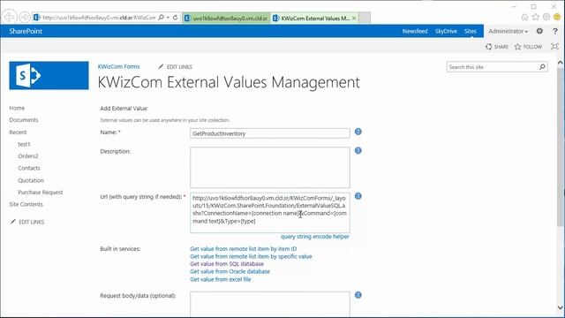
Task: Click the Name field help icon
Action: (x=358, y=132)
